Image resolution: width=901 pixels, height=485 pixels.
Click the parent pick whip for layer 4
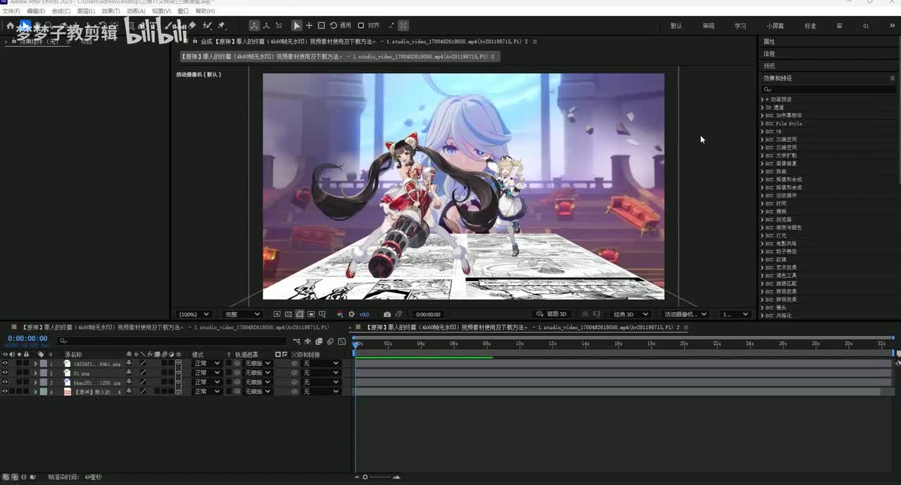click(x=294, y=391)
